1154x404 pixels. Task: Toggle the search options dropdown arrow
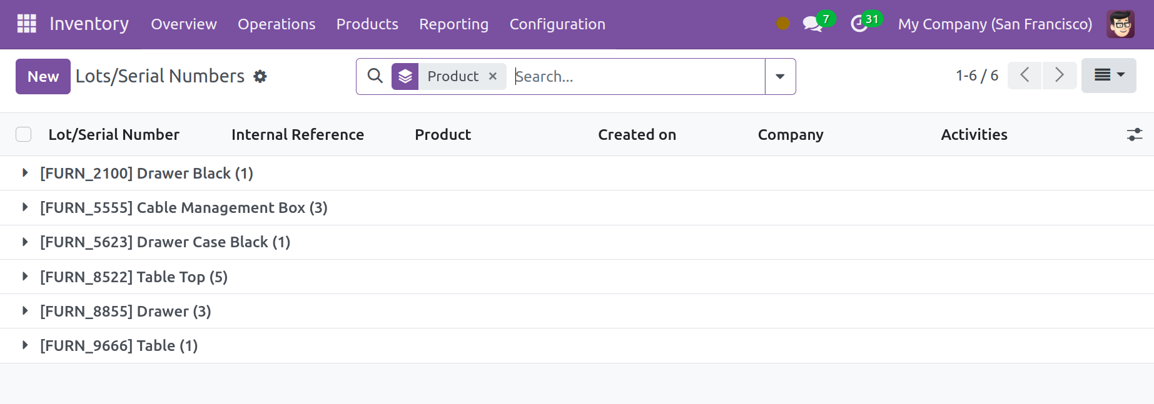[x=780, y=76]
